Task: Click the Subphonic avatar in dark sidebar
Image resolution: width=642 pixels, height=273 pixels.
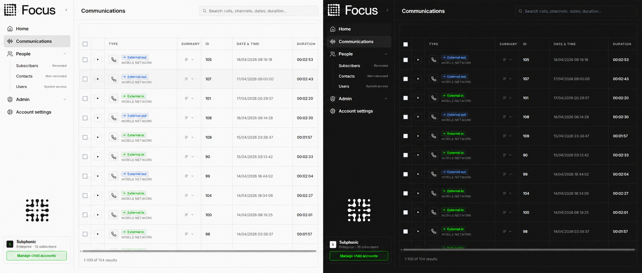Action: click(333, 244)
